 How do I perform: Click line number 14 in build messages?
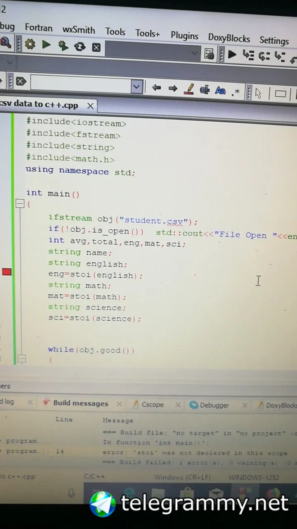click(60, 451)
